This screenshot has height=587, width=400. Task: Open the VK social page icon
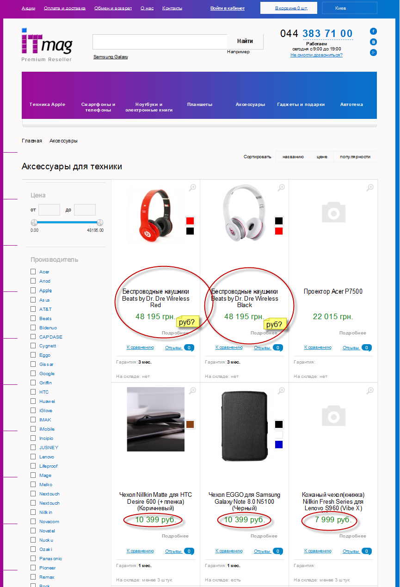(373, 42)
